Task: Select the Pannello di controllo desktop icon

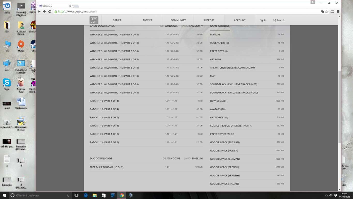Action: tap(21, 67)
